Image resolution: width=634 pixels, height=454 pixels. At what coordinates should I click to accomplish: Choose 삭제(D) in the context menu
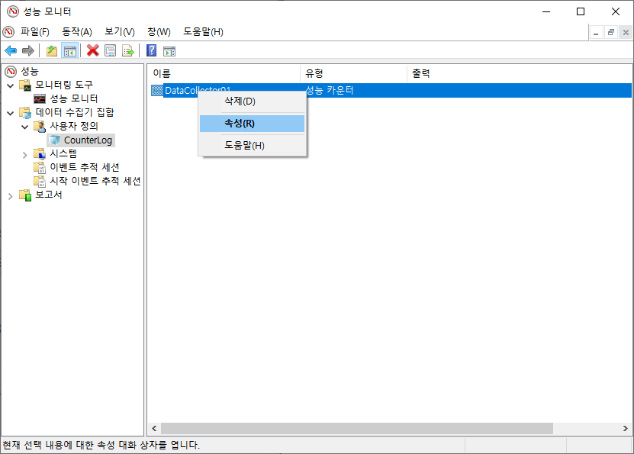(252, 101)
